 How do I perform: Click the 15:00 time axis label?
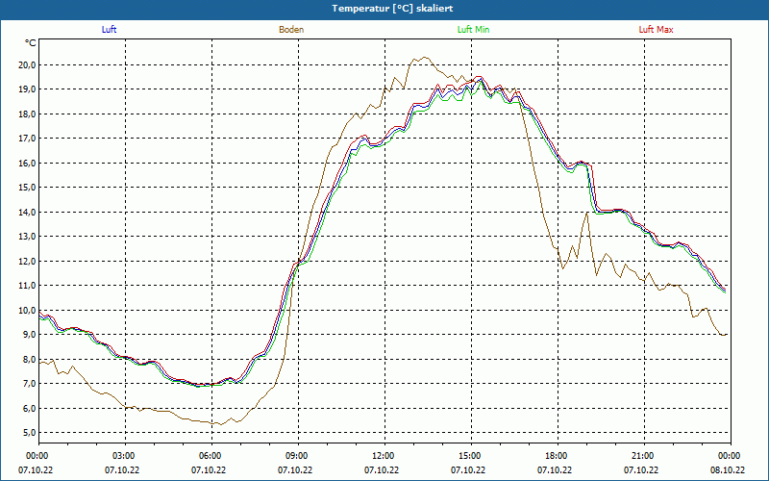[471, 456]
